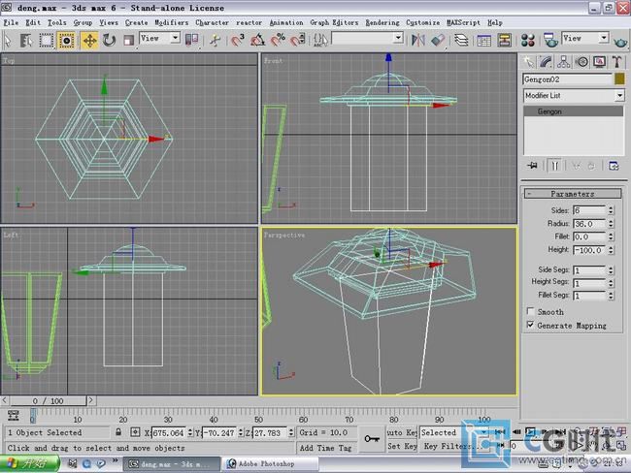
Task: Click the Gengon02 object name field
Action: [x=567, y=79]
